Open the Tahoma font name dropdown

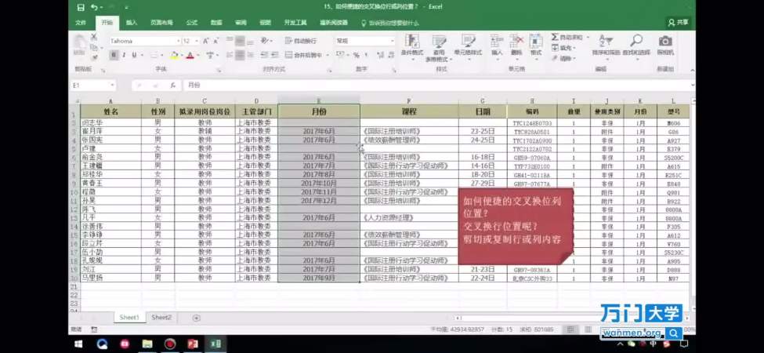click(x=179, y=41)
